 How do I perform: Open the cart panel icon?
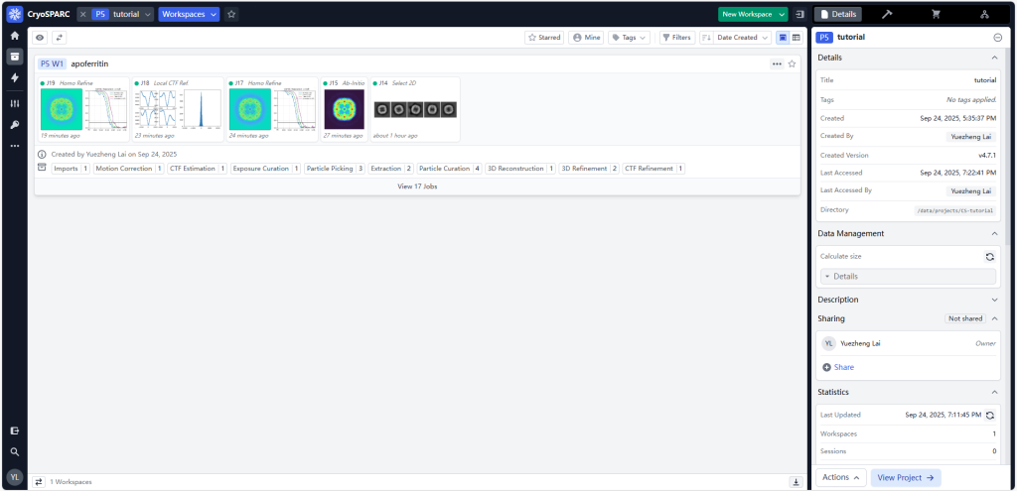coord(935,14)
